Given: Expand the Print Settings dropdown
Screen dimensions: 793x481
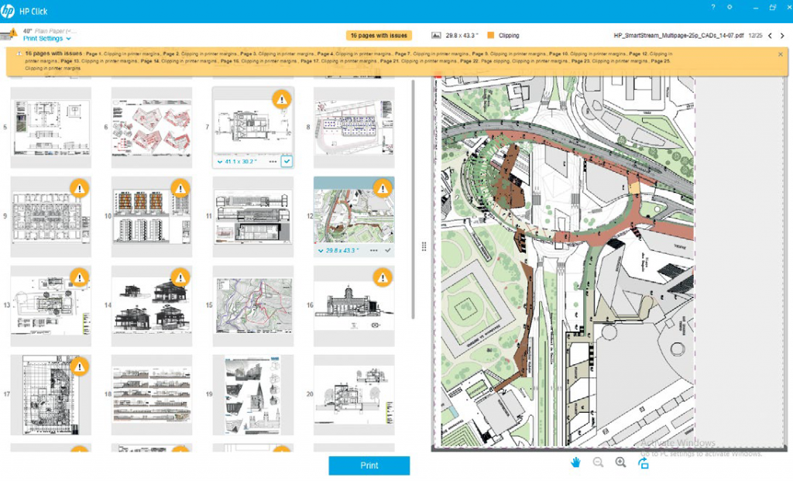Looking at the screenshot, I should (47, 39).
